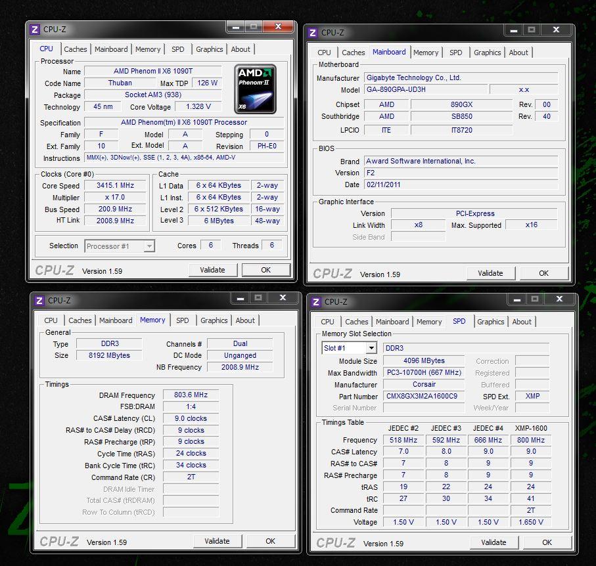Click the processor Name field AMD Phenom II X6 1090T

tap(153, 71)
